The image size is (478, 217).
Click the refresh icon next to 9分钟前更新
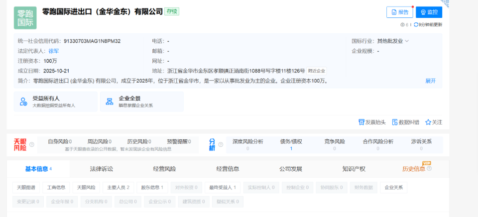pos(416,25)
